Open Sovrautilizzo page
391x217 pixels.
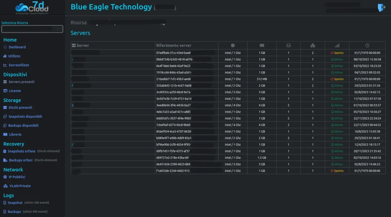point(19,65)
